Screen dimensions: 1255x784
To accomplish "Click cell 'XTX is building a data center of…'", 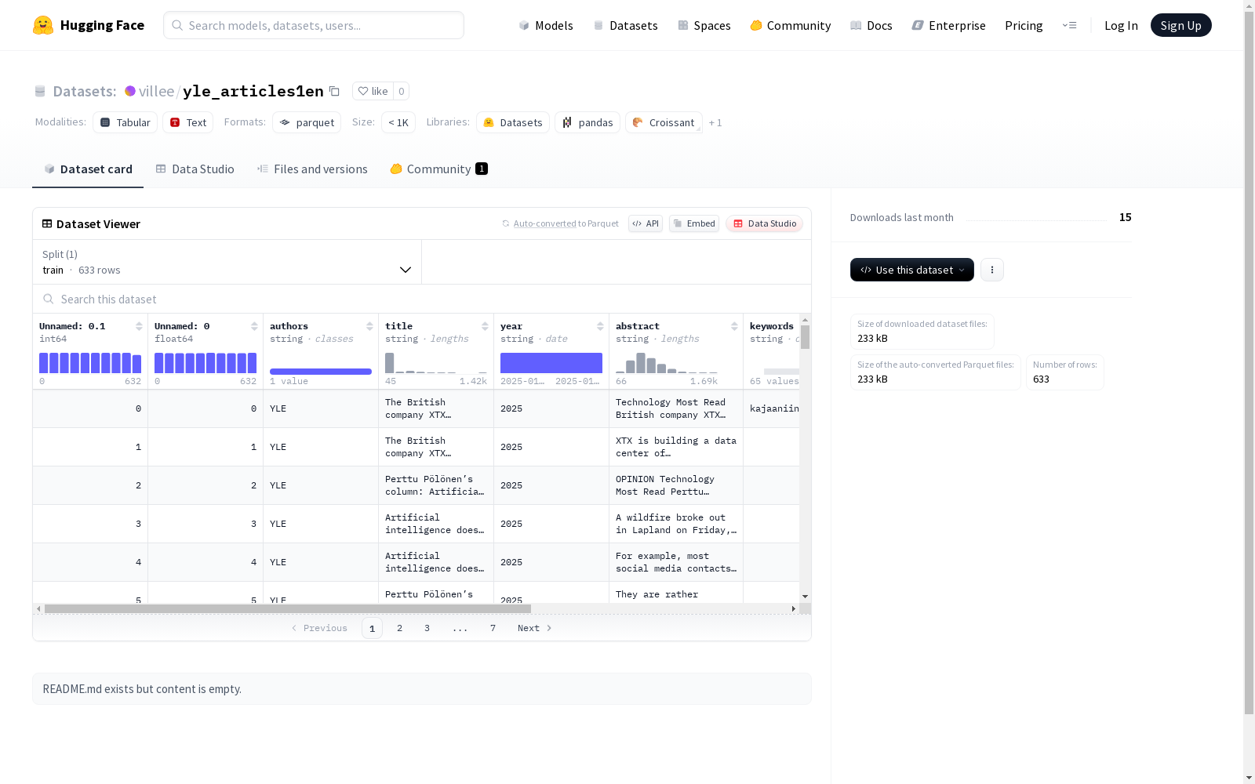I will (x=676, y=447).
